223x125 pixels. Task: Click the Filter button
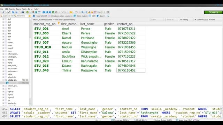coord(212,19)
